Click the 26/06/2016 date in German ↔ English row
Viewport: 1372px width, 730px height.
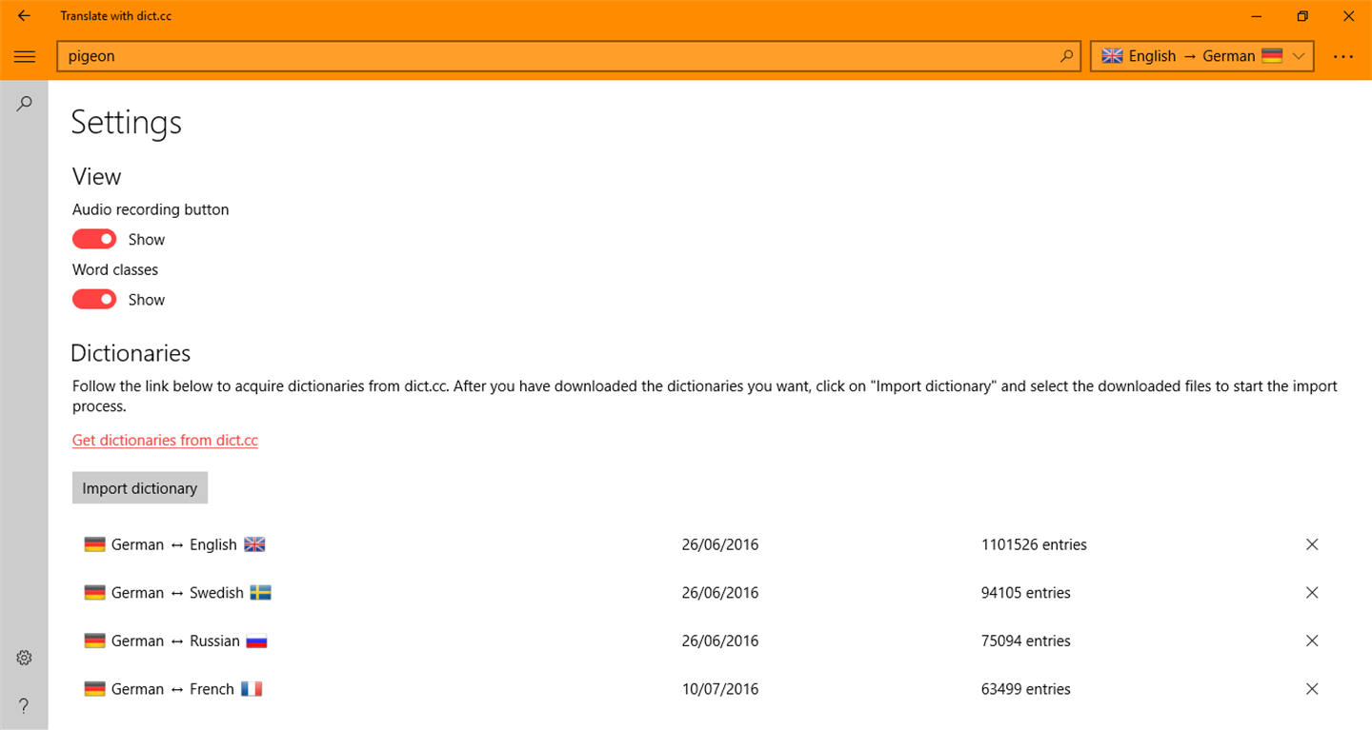720,544
